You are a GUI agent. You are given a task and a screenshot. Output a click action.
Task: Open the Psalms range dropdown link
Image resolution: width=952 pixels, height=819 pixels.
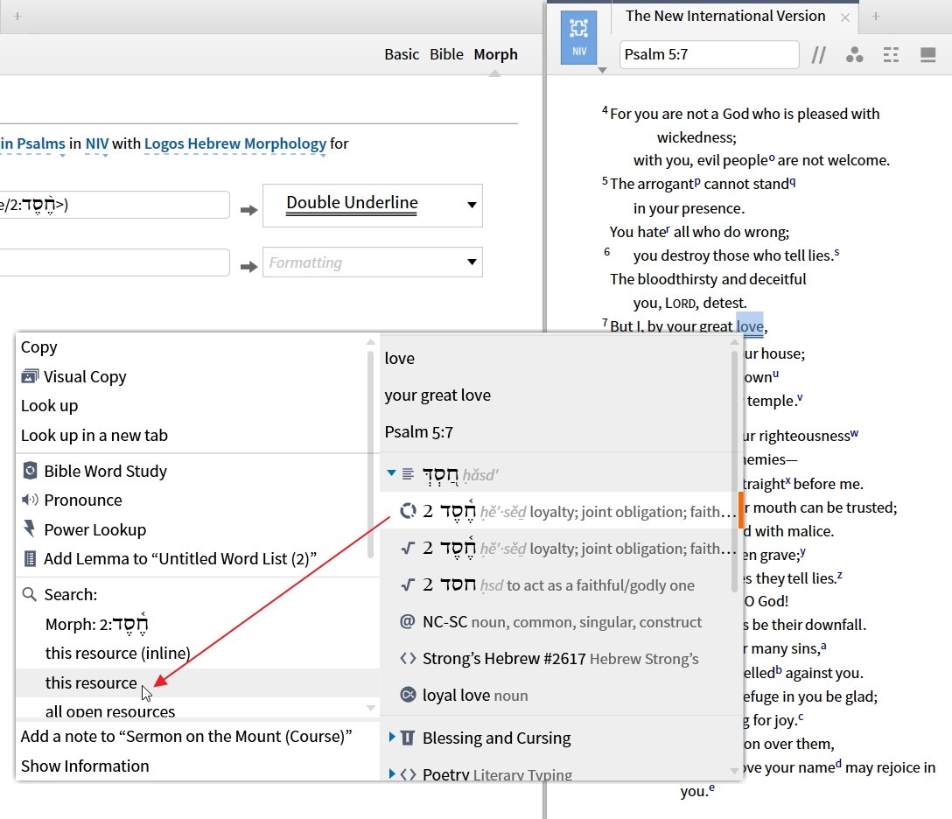tap(32, 143)
